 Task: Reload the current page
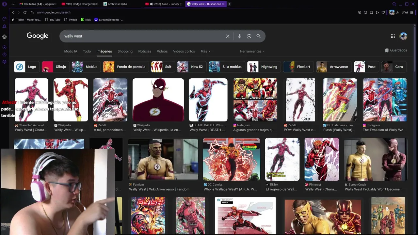click(25, 12)
